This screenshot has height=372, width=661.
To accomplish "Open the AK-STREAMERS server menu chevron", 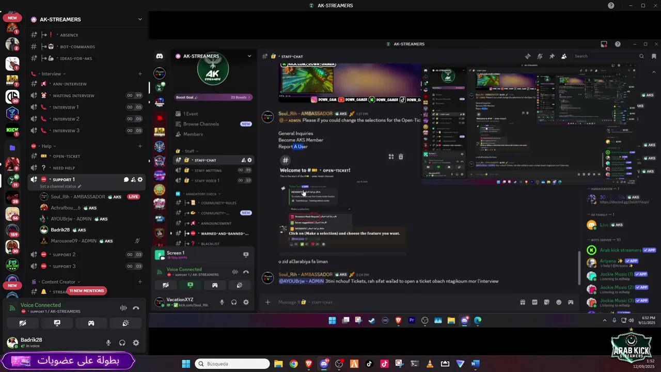I will click(139, 19).
